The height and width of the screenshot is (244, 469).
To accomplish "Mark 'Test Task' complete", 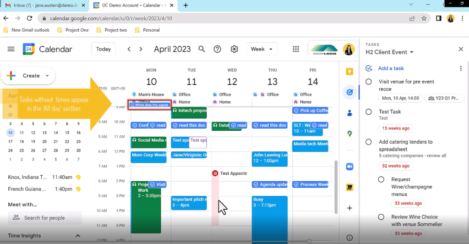I will click(369, 111).
